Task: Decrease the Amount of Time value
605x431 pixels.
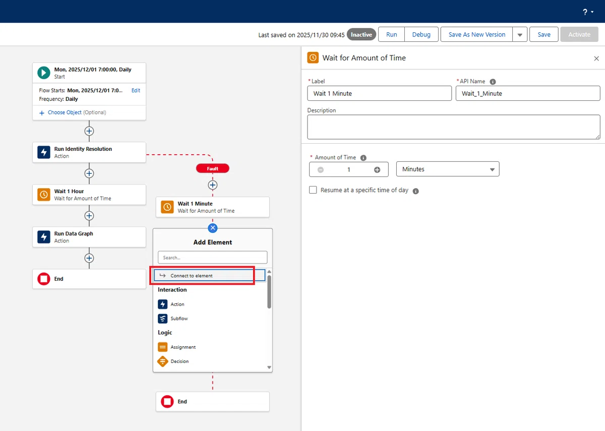Action: pyautogui.click(x=321, y=170)
